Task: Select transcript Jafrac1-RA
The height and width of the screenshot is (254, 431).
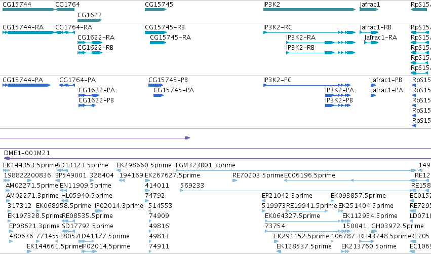Action: tap(371, 43)
